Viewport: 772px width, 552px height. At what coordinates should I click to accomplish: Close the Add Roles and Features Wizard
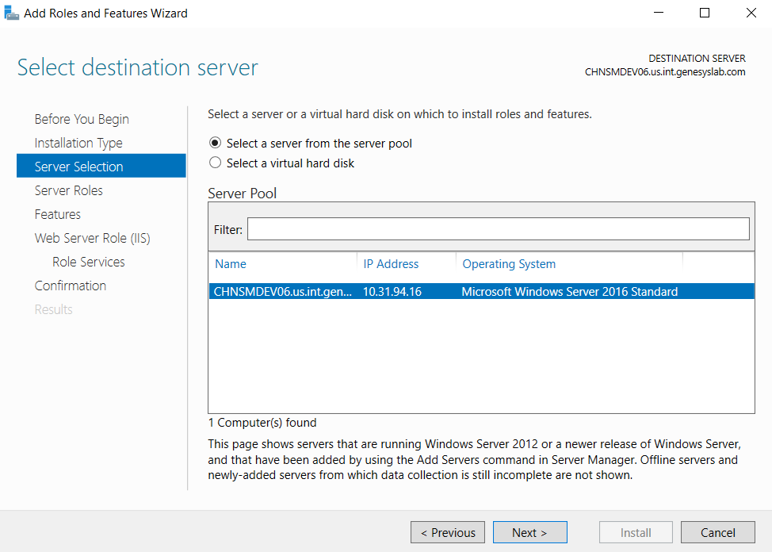tap(751, 13)
